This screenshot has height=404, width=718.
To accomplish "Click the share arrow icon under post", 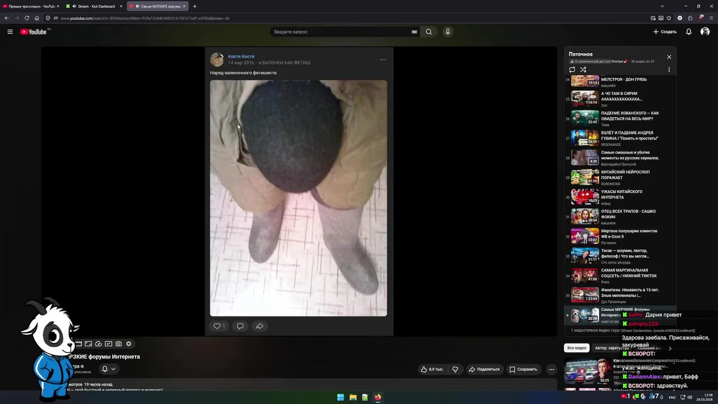I will pyautogui.click(x=260, y=326).
